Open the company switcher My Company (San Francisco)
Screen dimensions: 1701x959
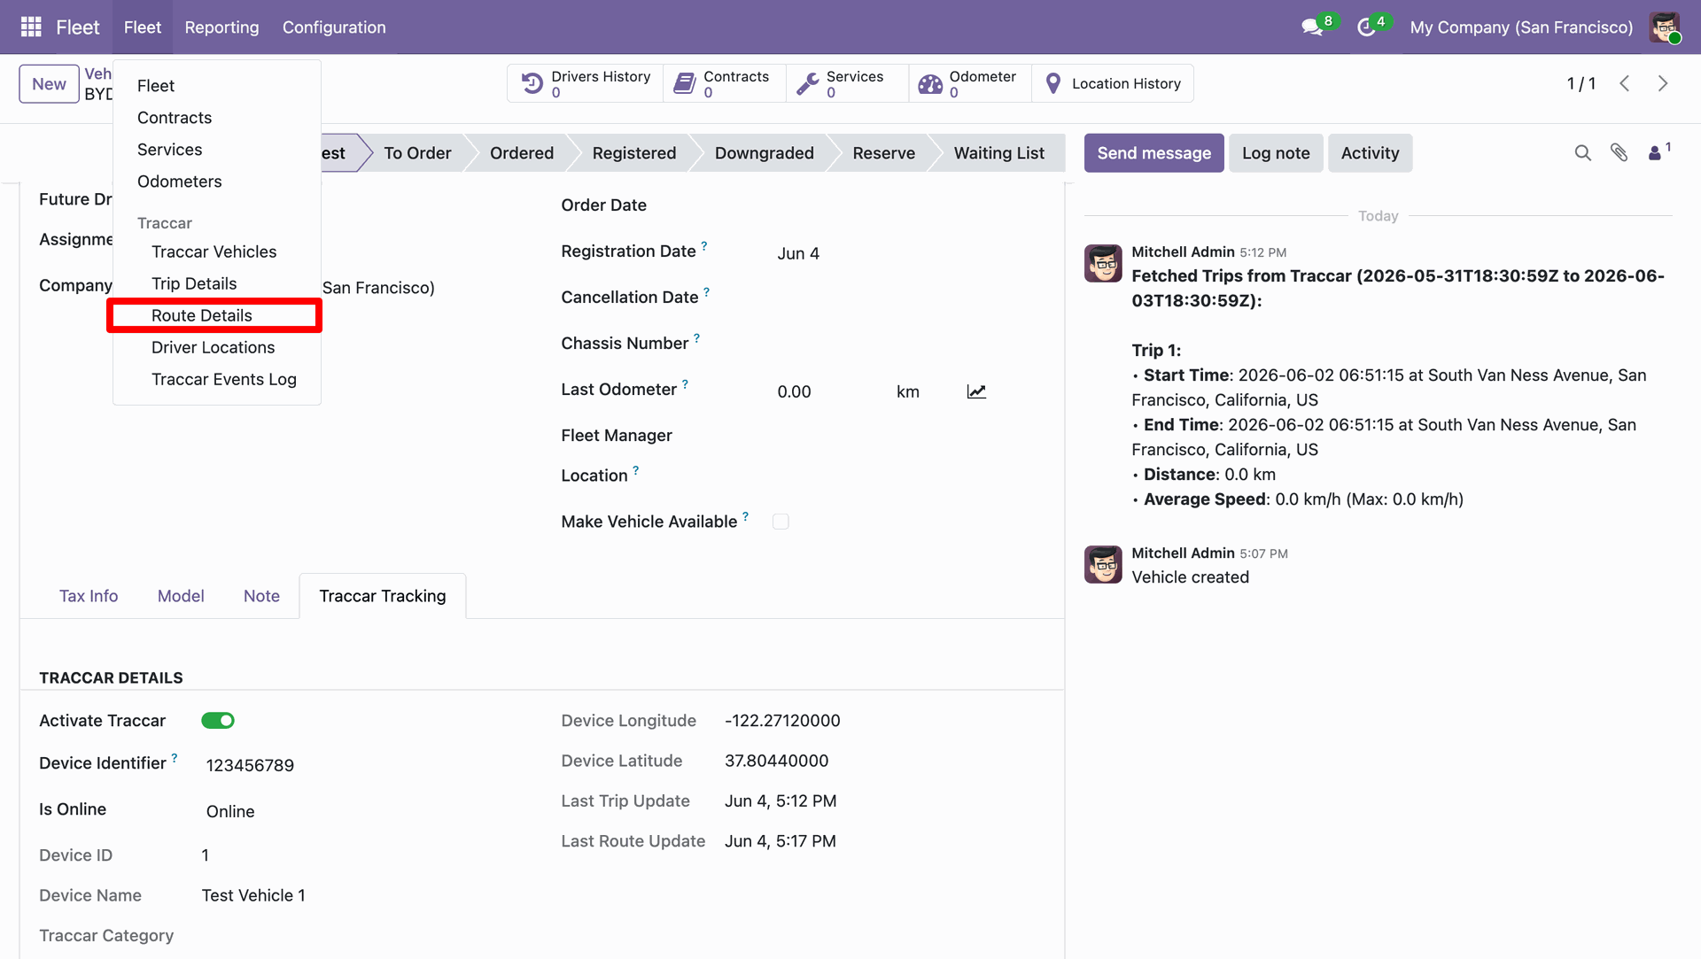point(1521,27)
